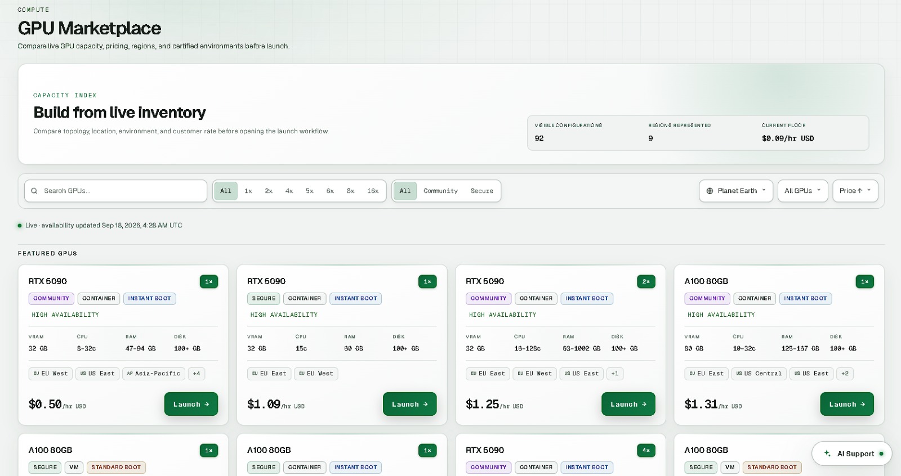The height and width of the screenshot is (476, 901).
Task: Expand +1 more regions on $1.25 card
Action: tap(615, 374)
